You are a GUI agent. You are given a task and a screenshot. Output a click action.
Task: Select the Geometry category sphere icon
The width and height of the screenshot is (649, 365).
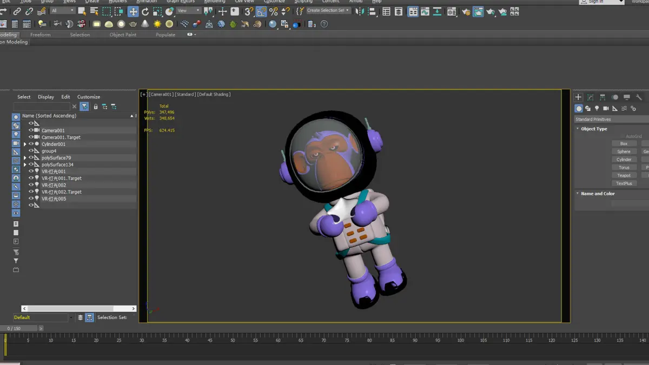coord(579,109)
